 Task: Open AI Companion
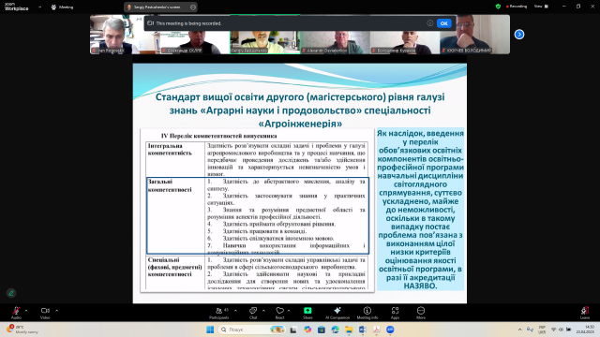click(x=337, y=312)
